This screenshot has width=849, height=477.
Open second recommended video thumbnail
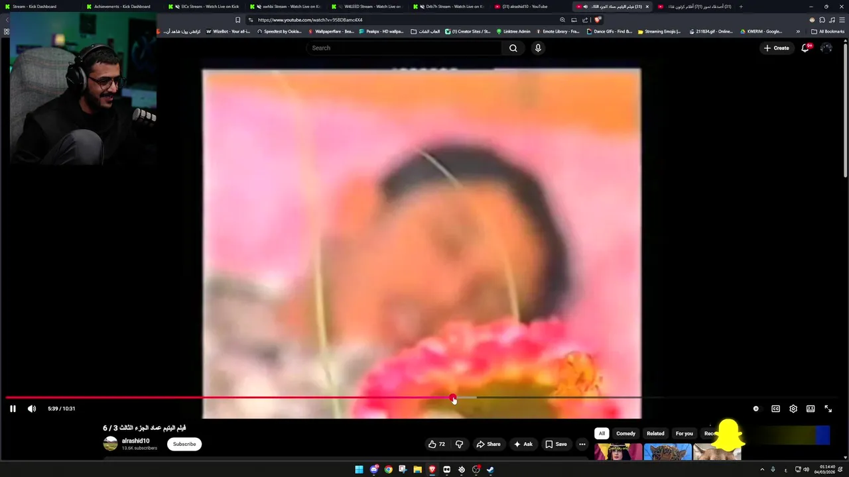coord(667,452)
